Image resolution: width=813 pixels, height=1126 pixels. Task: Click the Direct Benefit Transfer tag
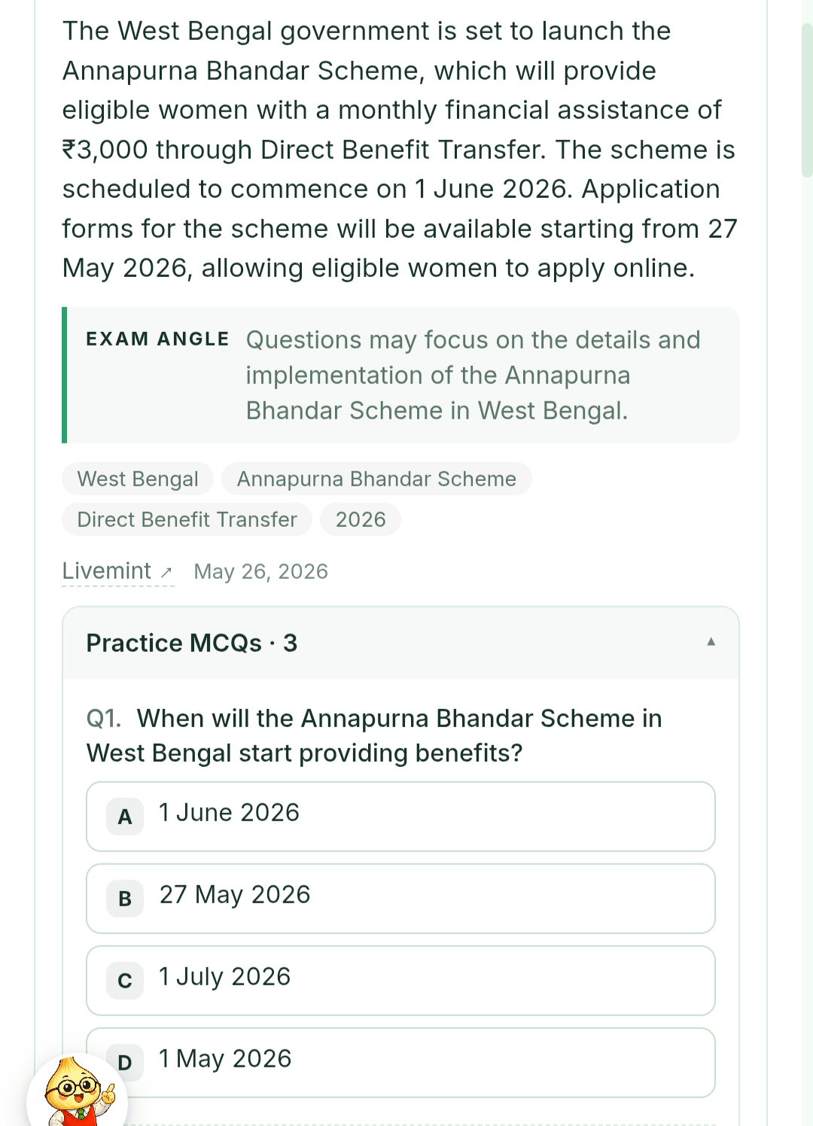pyautogui.click(x=187, y=519)
